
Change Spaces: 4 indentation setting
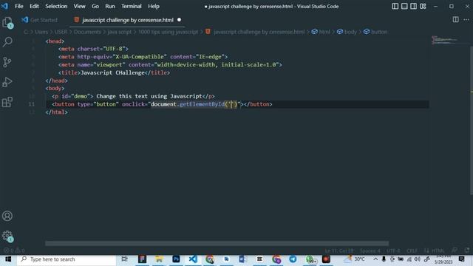pyautogui.click(x=370, y=250)
